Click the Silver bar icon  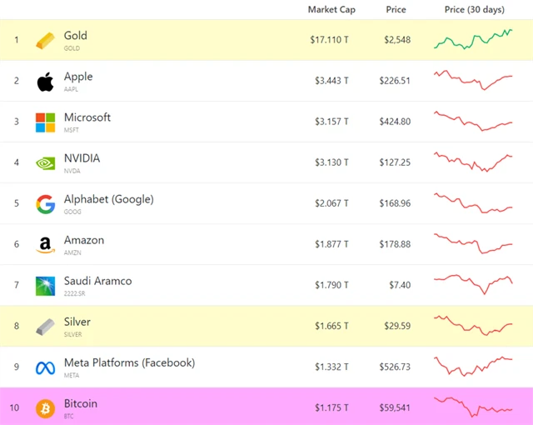pyautogui.click(x=45, y=327)
